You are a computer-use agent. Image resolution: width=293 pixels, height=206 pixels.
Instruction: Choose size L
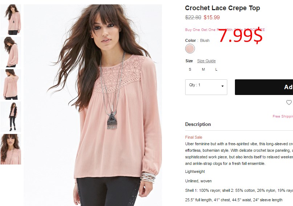click(216, 70)
